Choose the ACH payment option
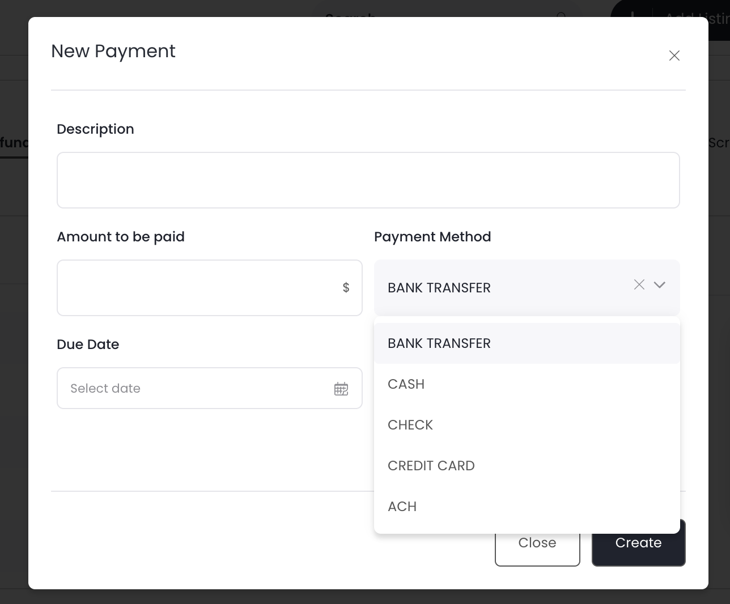 (x=402, y=507)
